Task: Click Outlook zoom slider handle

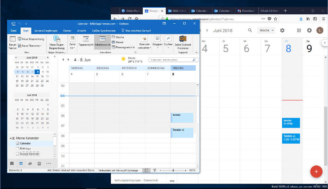Action: [173, 170]
